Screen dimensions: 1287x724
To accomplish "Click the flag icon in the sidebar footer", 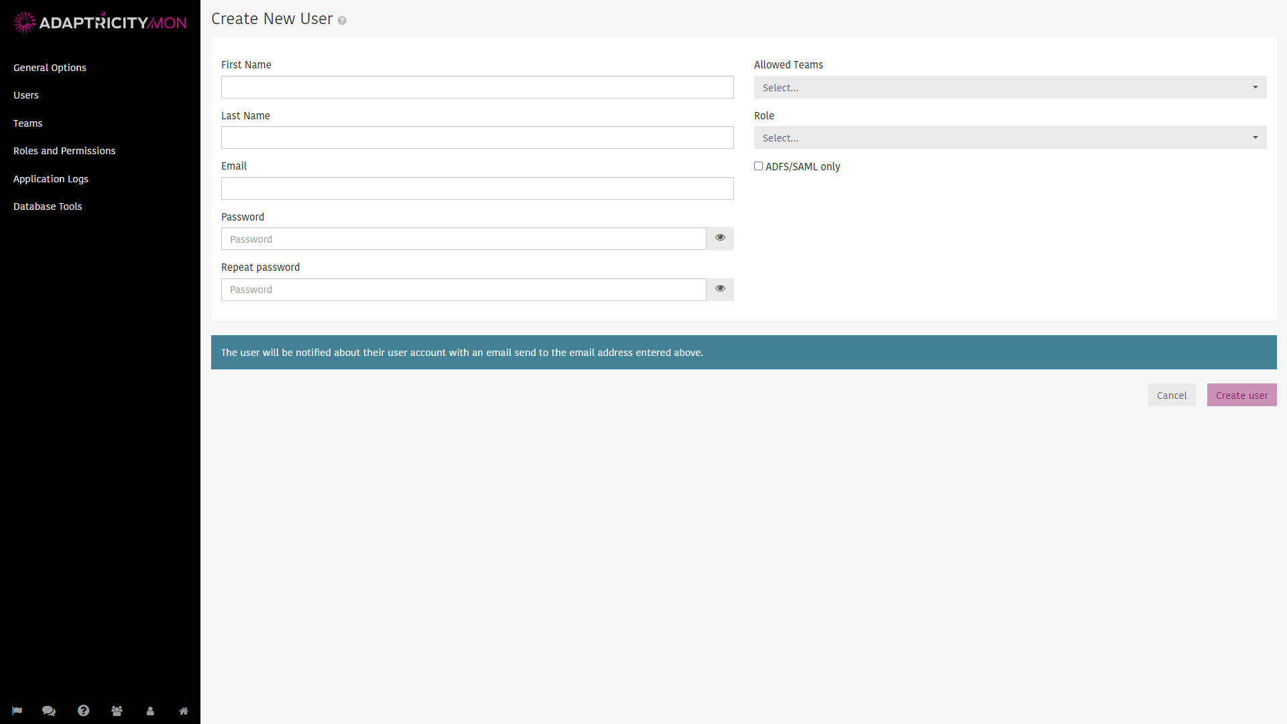I will (17, 711).
